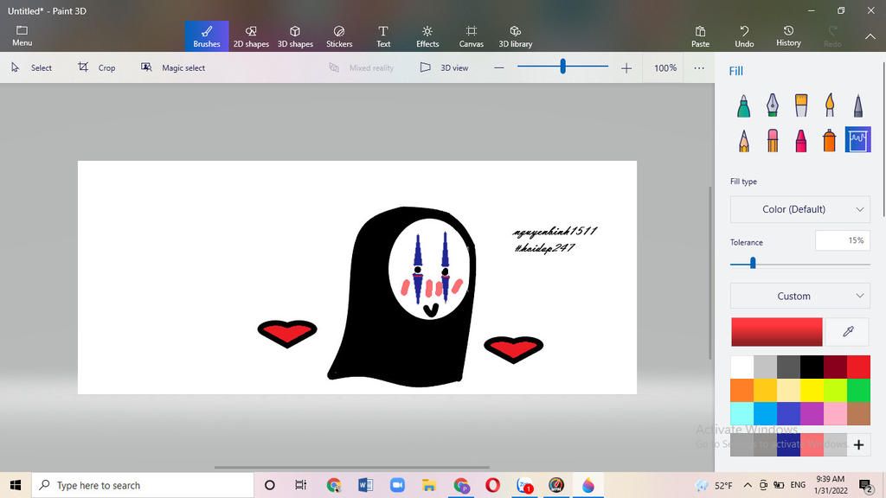This screenshot has height=498, width=886.
Task: Use the Magic select tool
Action: tap(173, 67)
